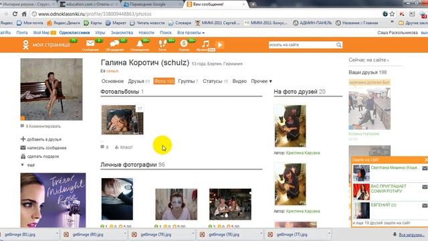Switch to the Видео profile tab
Image resolution: width=428 pixels, height=241 pixels.
pyautogui.click(x=239, y=81)
